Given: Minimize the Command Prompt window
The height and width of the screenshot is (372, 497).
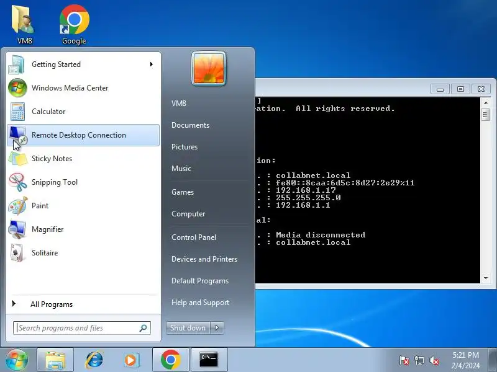Looking at the screenshot, I should (x=440, y=89).
